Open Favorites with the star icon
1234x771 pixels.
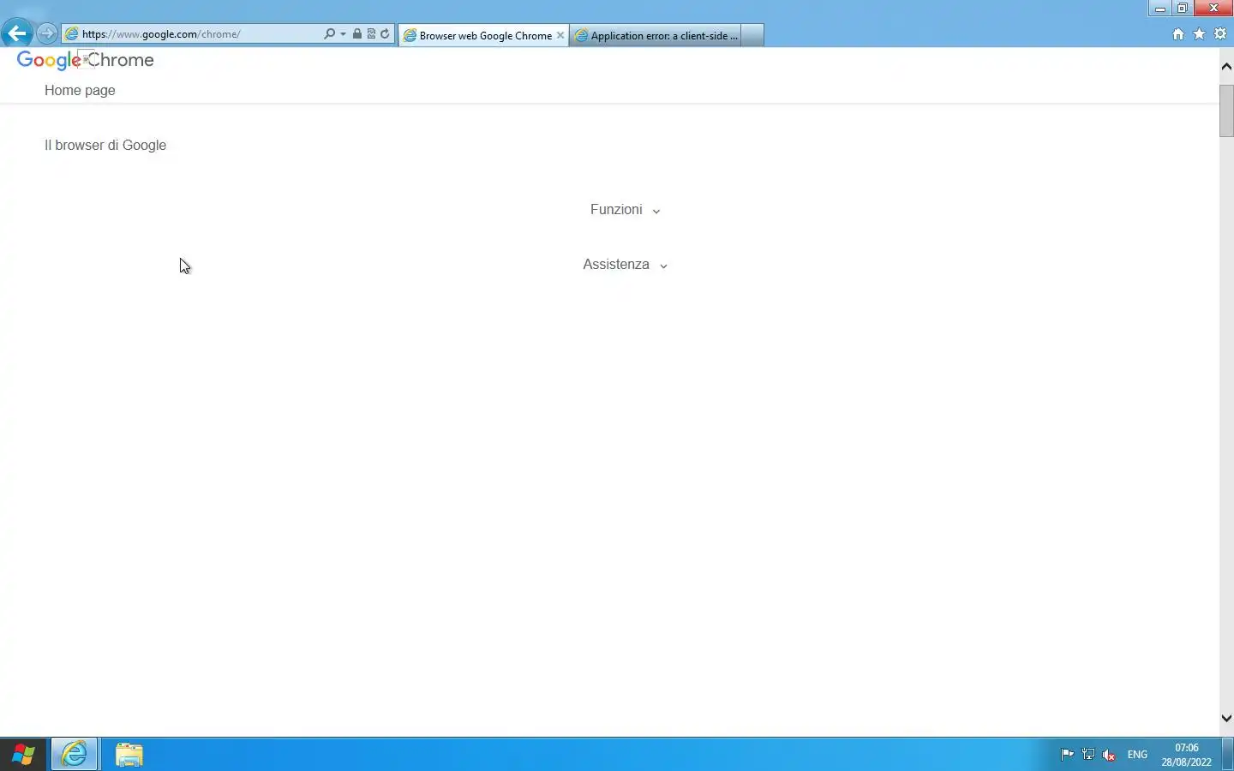(1199, 34)
